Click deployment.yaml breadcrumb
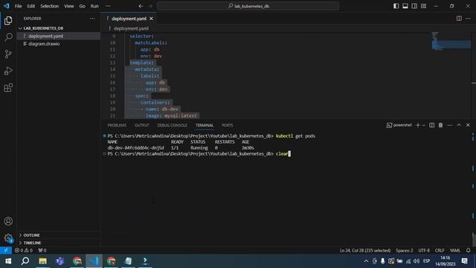Image resolution: width=476 pixels, height=268 pixels. (x=131, y=28)
